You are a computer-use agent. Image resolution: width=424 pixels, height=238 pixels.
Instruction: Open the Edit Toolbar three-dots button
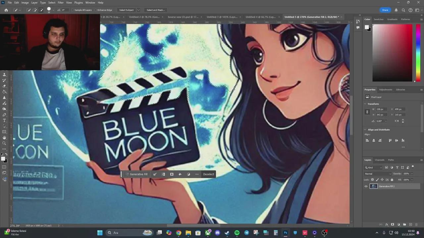click(4, 149)
